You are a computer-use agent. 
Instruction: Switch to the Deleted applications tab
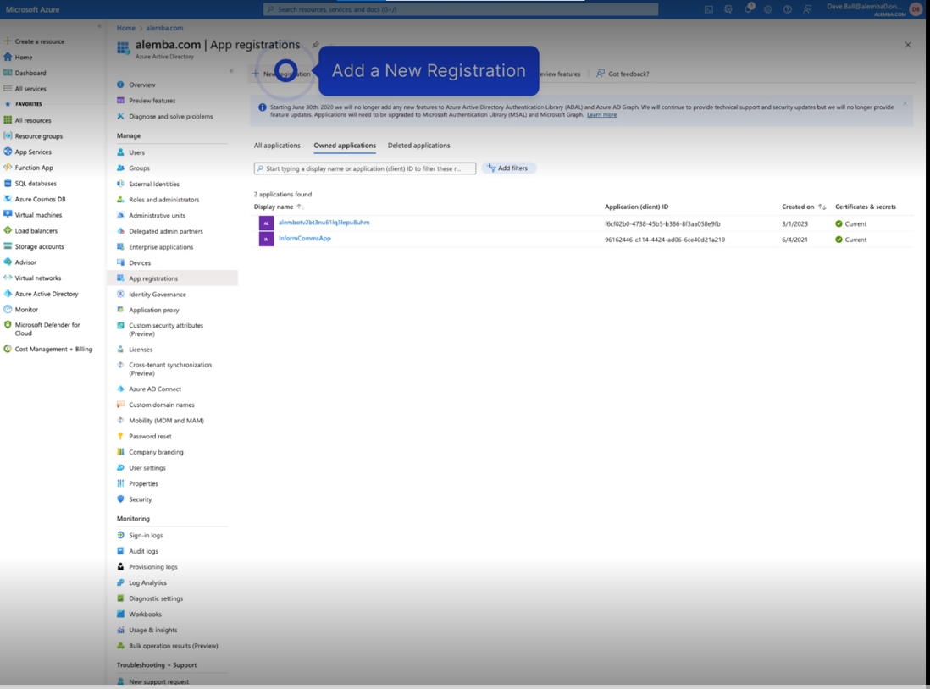point(418,146)
